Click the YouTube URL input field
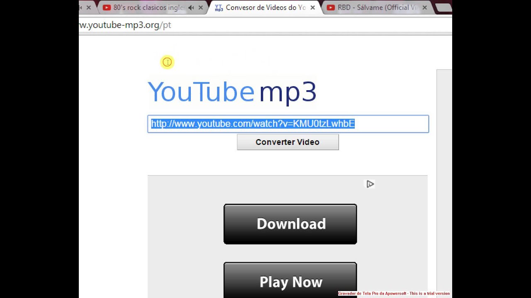The height and width of the screenshot is (298, 531). (x=288, y=124)
